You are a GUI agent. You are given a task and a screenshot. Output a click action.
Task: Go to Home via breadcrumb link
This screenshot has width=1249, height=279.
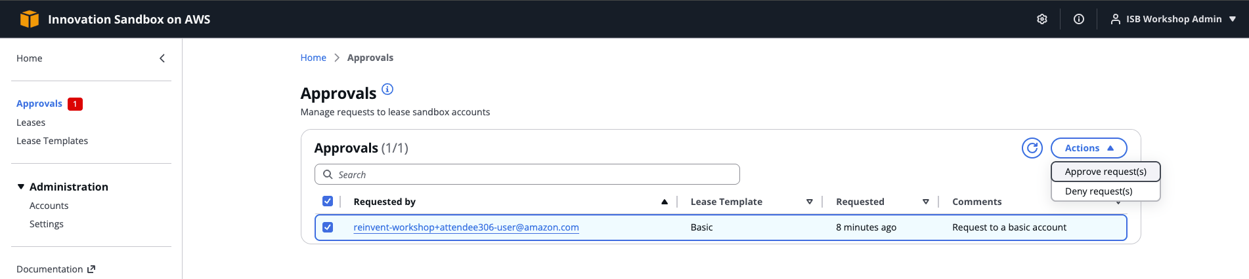click(x=313, y=58)
